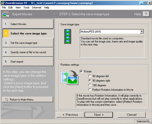Click the window resize grip in status bar
Screen dimensions: 152x124
151,122
